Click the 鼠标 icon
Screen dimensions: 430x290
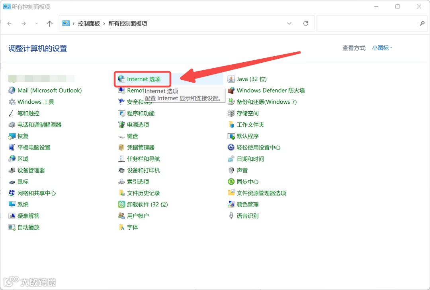[12, 181]
